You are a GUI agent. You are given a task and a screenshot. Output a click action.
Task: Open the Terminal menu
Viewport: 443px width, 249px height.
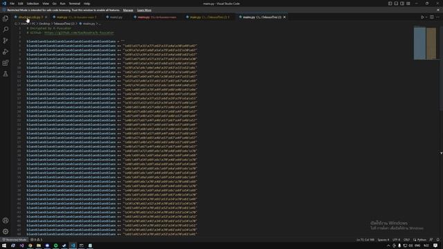[x=75, y=3]
